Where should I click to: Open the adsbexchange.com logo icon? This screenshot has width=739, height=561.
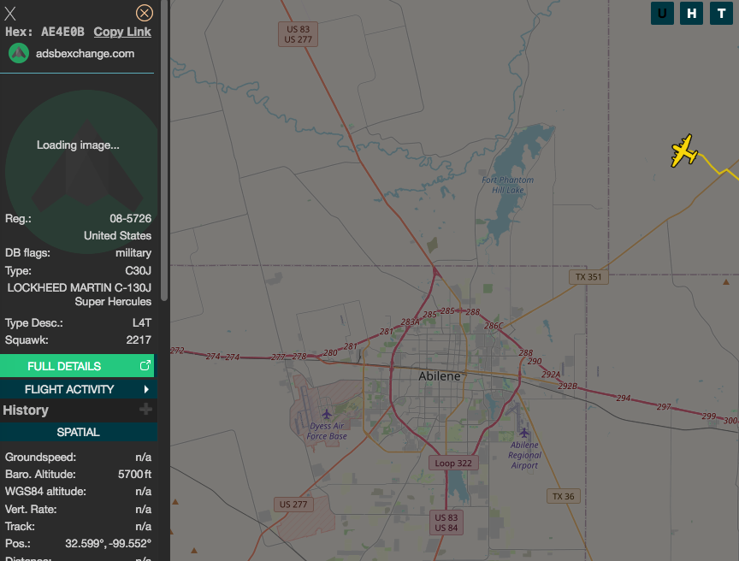point(19,54)
